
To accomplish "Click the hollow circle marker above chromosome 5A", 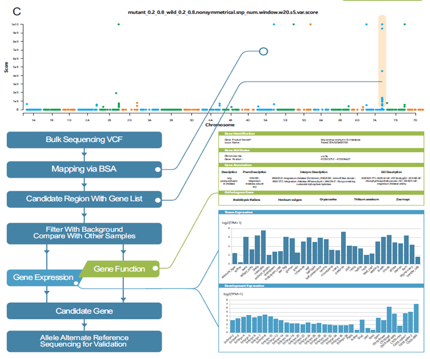I will click(263, 51).
